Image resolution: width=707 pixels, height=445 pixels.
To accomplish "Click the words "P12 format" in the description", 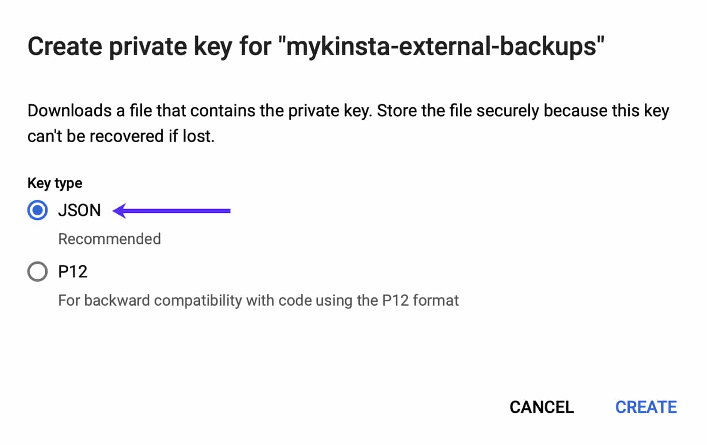I will pos(420,300).
